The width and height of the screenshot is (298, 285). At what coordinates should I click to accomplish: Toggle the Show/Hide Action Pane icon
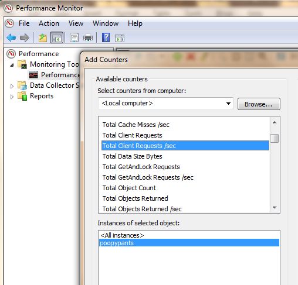pyautogui.click(x=120, y=38)
